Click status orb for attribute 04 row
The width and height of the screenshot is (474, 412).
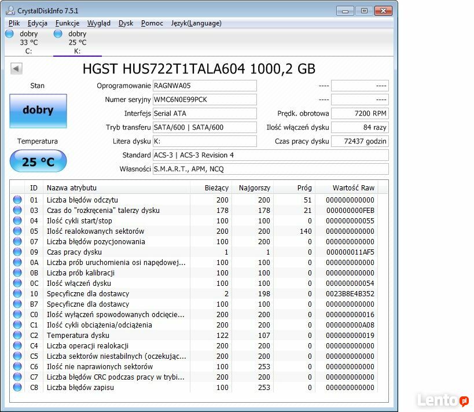click(17, 220)
